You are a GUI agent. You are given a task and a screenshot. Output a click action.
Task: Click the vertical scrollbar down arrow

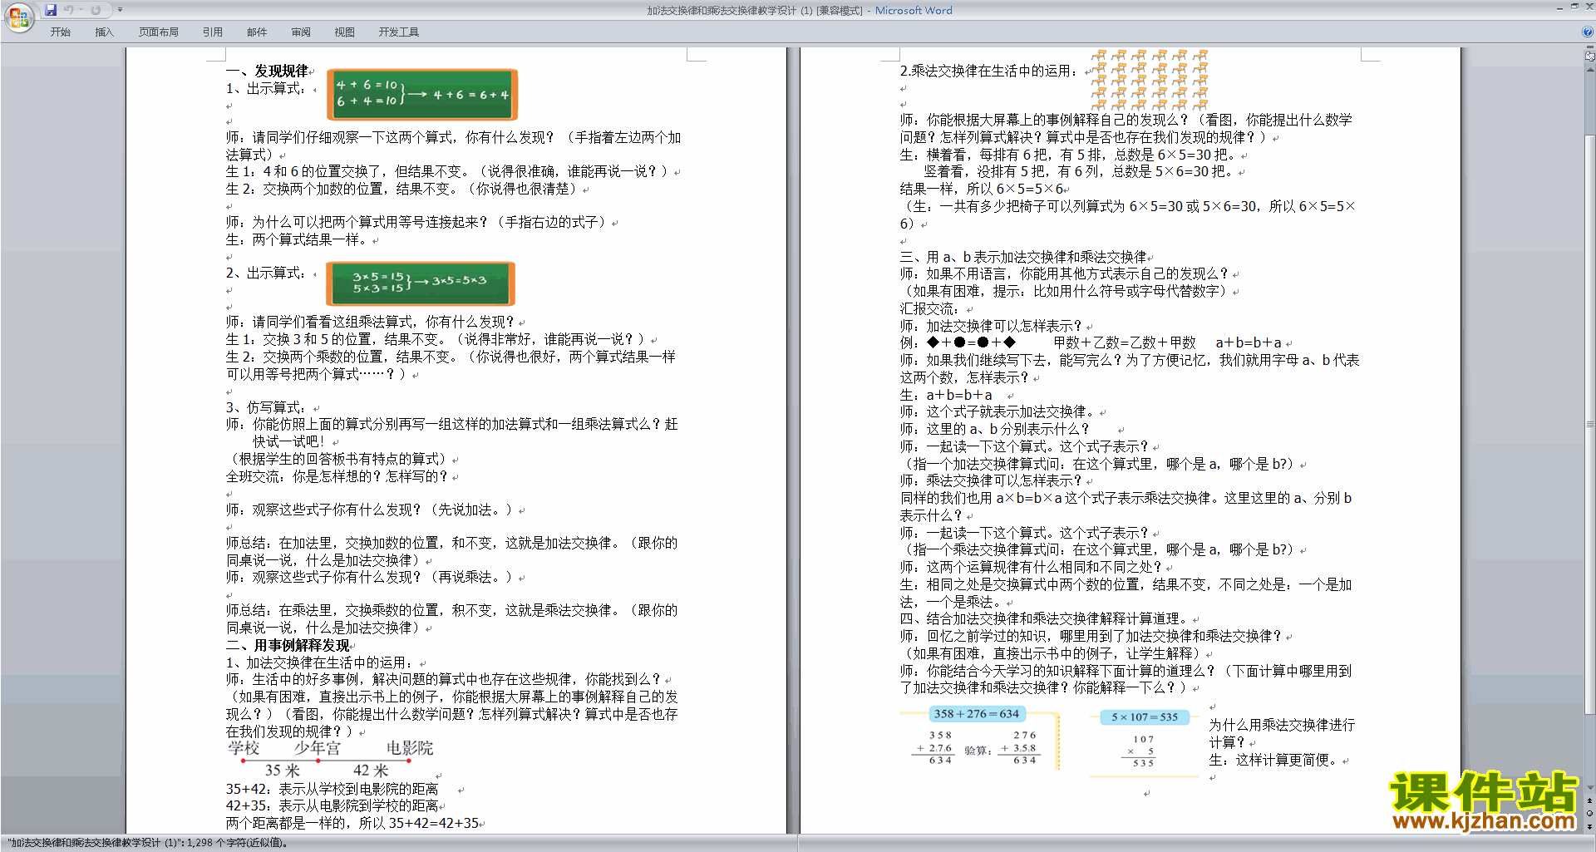pyautogui.click(x=1590, y=787)
